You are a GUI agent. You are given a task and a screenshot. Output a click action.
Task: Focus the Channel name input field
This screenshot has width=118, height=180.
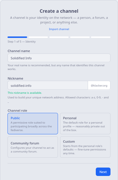[x=59, y=58]
